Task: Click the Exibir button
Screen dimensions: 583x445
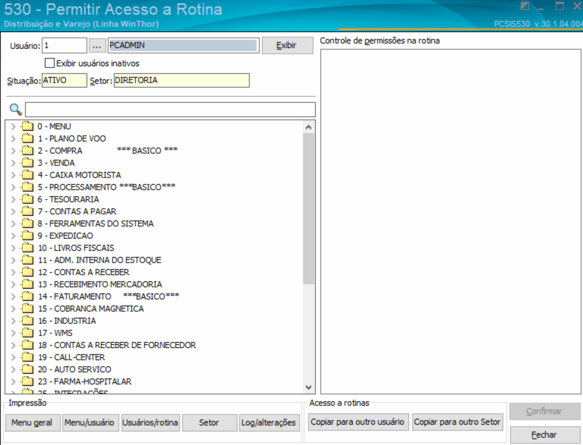Action: point(287,46)
